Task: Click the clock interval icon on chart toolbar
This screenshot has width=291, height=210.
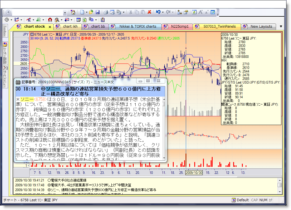Action: [x=7, y=20]
